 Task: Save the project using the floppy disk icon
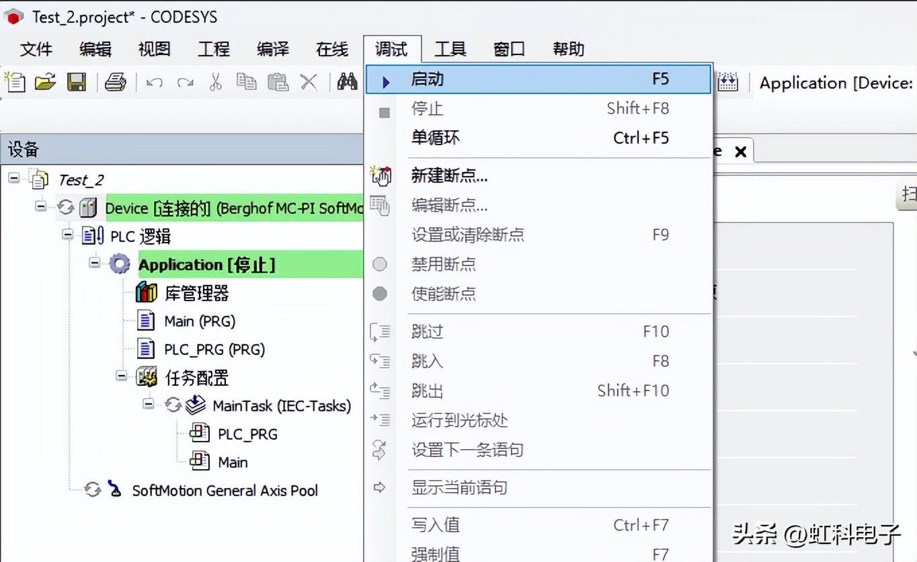[76, 82]
